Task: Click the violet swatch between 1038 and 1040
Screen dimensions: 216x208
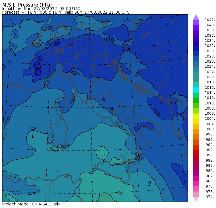Action: [196, 28]
